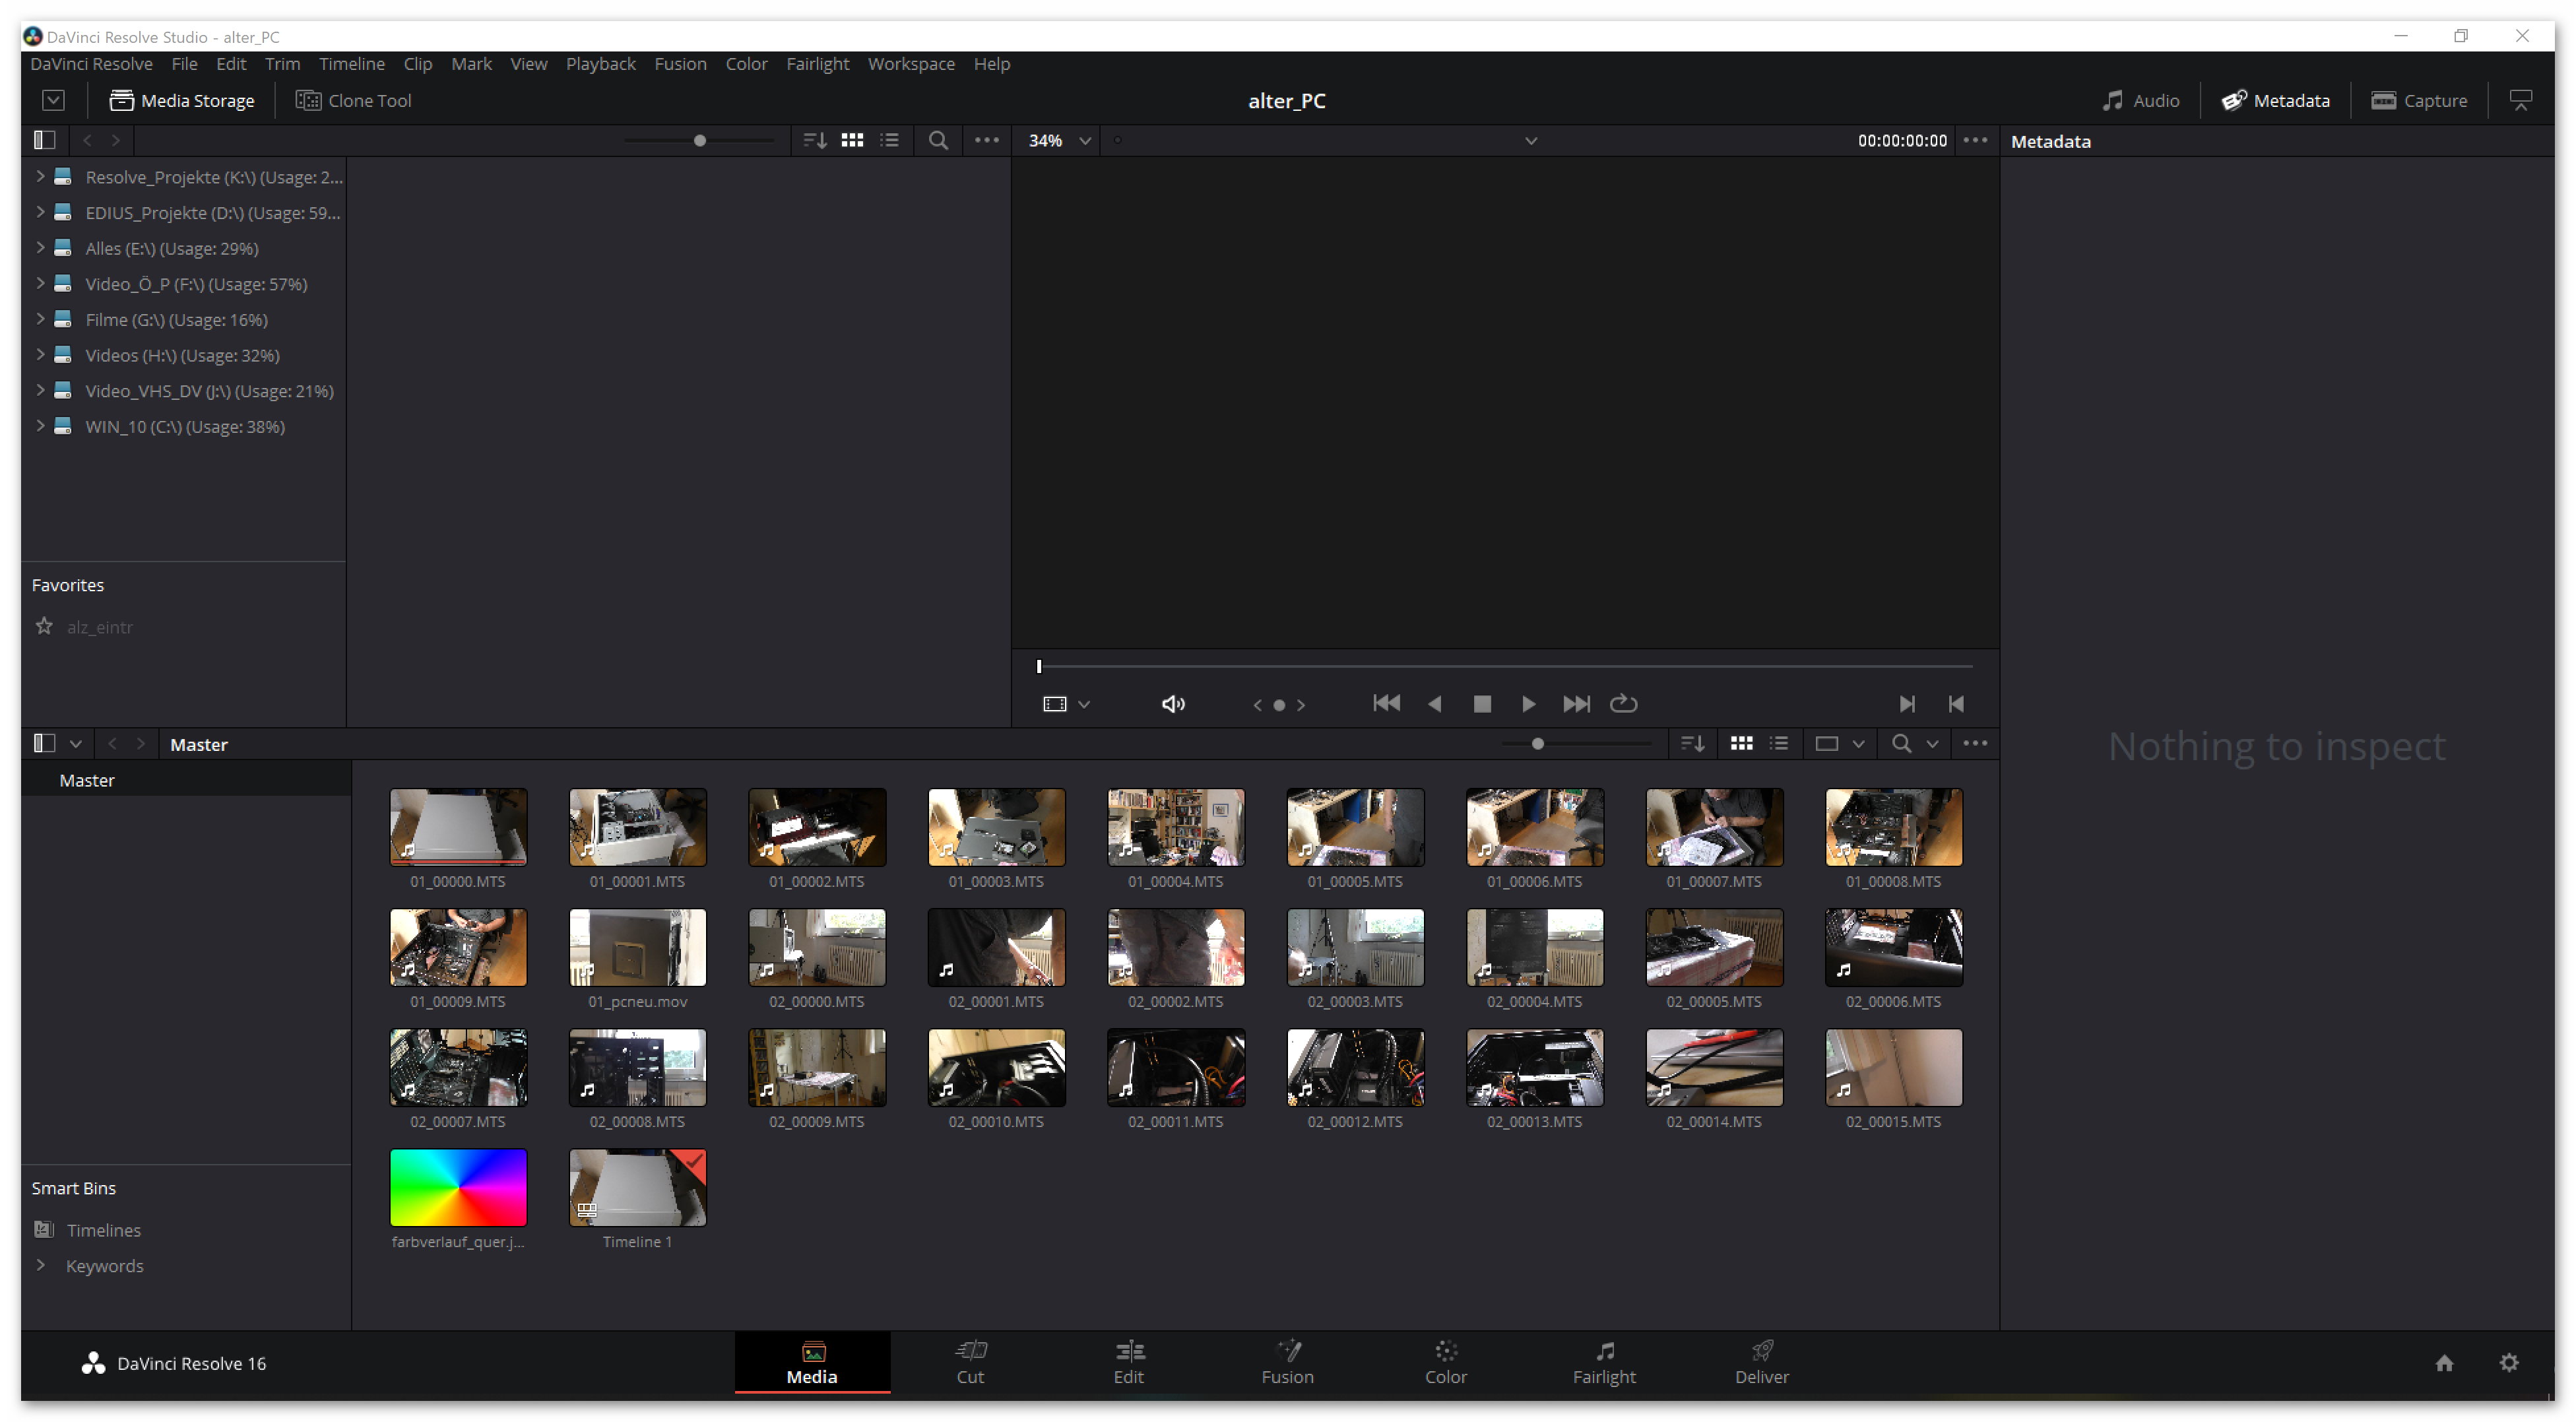Select the 01_pcneu.mov clip thumbnail
Screen dimensions: 2576x1422
(637, 947)
